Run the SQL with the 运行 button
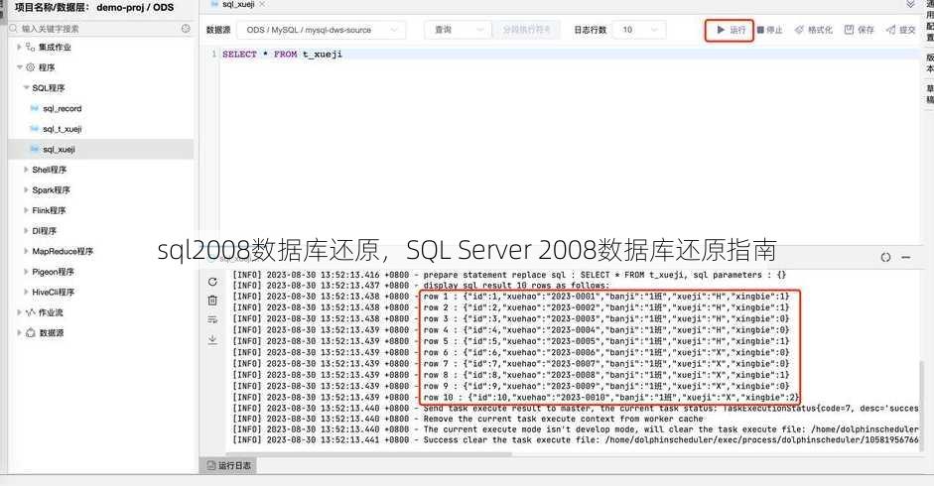The width and height of the screenshot is (934, 486). pos(731,30)
